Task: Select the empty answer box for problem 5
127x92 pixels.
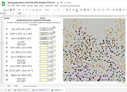Action: (x=43, y=48)
